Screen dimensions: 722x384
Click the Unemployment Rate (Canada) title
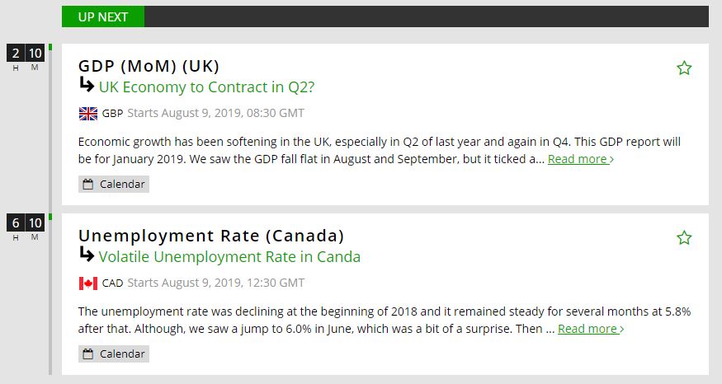click(x=210, y=236)
